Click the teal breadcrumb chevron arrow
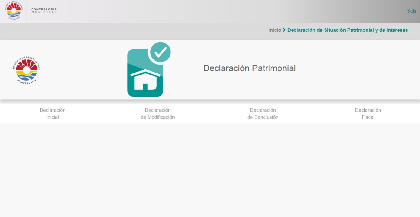Image resolution: width=420 pixels, height=217 pixels. tap(284, 30)
